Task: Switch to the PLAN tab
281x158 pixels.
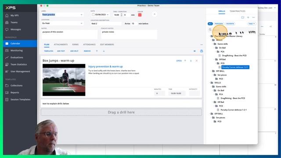Action: pos(47,44)
